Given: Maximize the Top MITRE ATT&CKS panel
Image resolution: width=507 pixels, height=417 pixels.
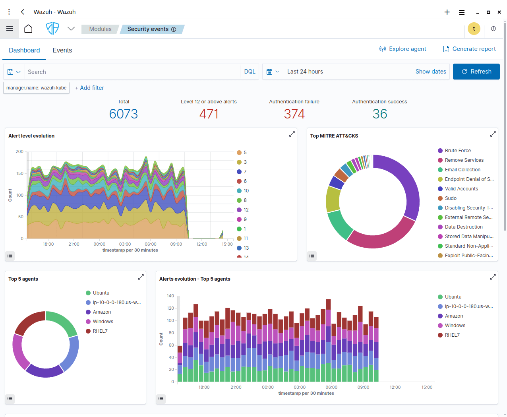Looking at the screenshot, I should tap(493, 134).
